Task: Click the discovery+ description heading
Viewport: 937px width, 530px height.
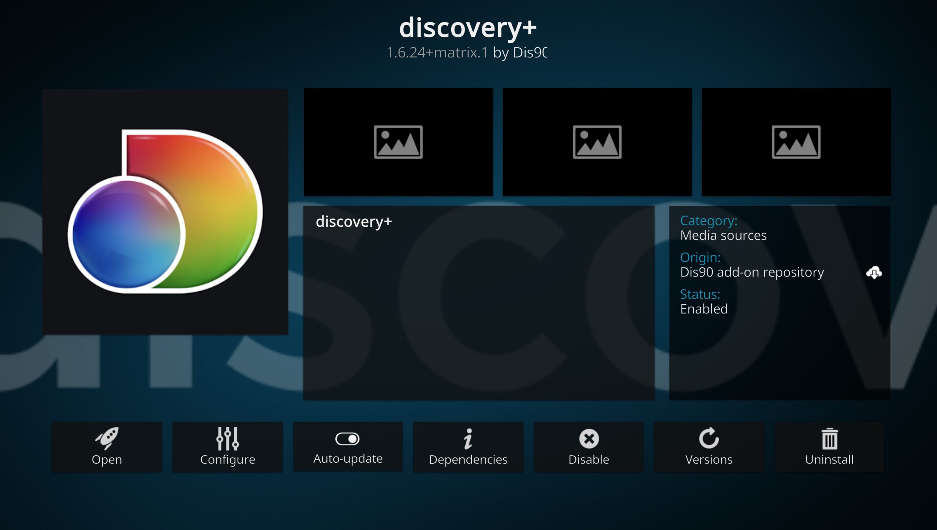Action: pyautogui.click(x=354, y=222)
